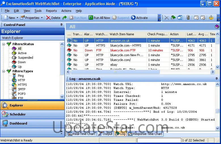
Task: Pin the Log - amazon.co.uk pane
Action: [217, 79]
